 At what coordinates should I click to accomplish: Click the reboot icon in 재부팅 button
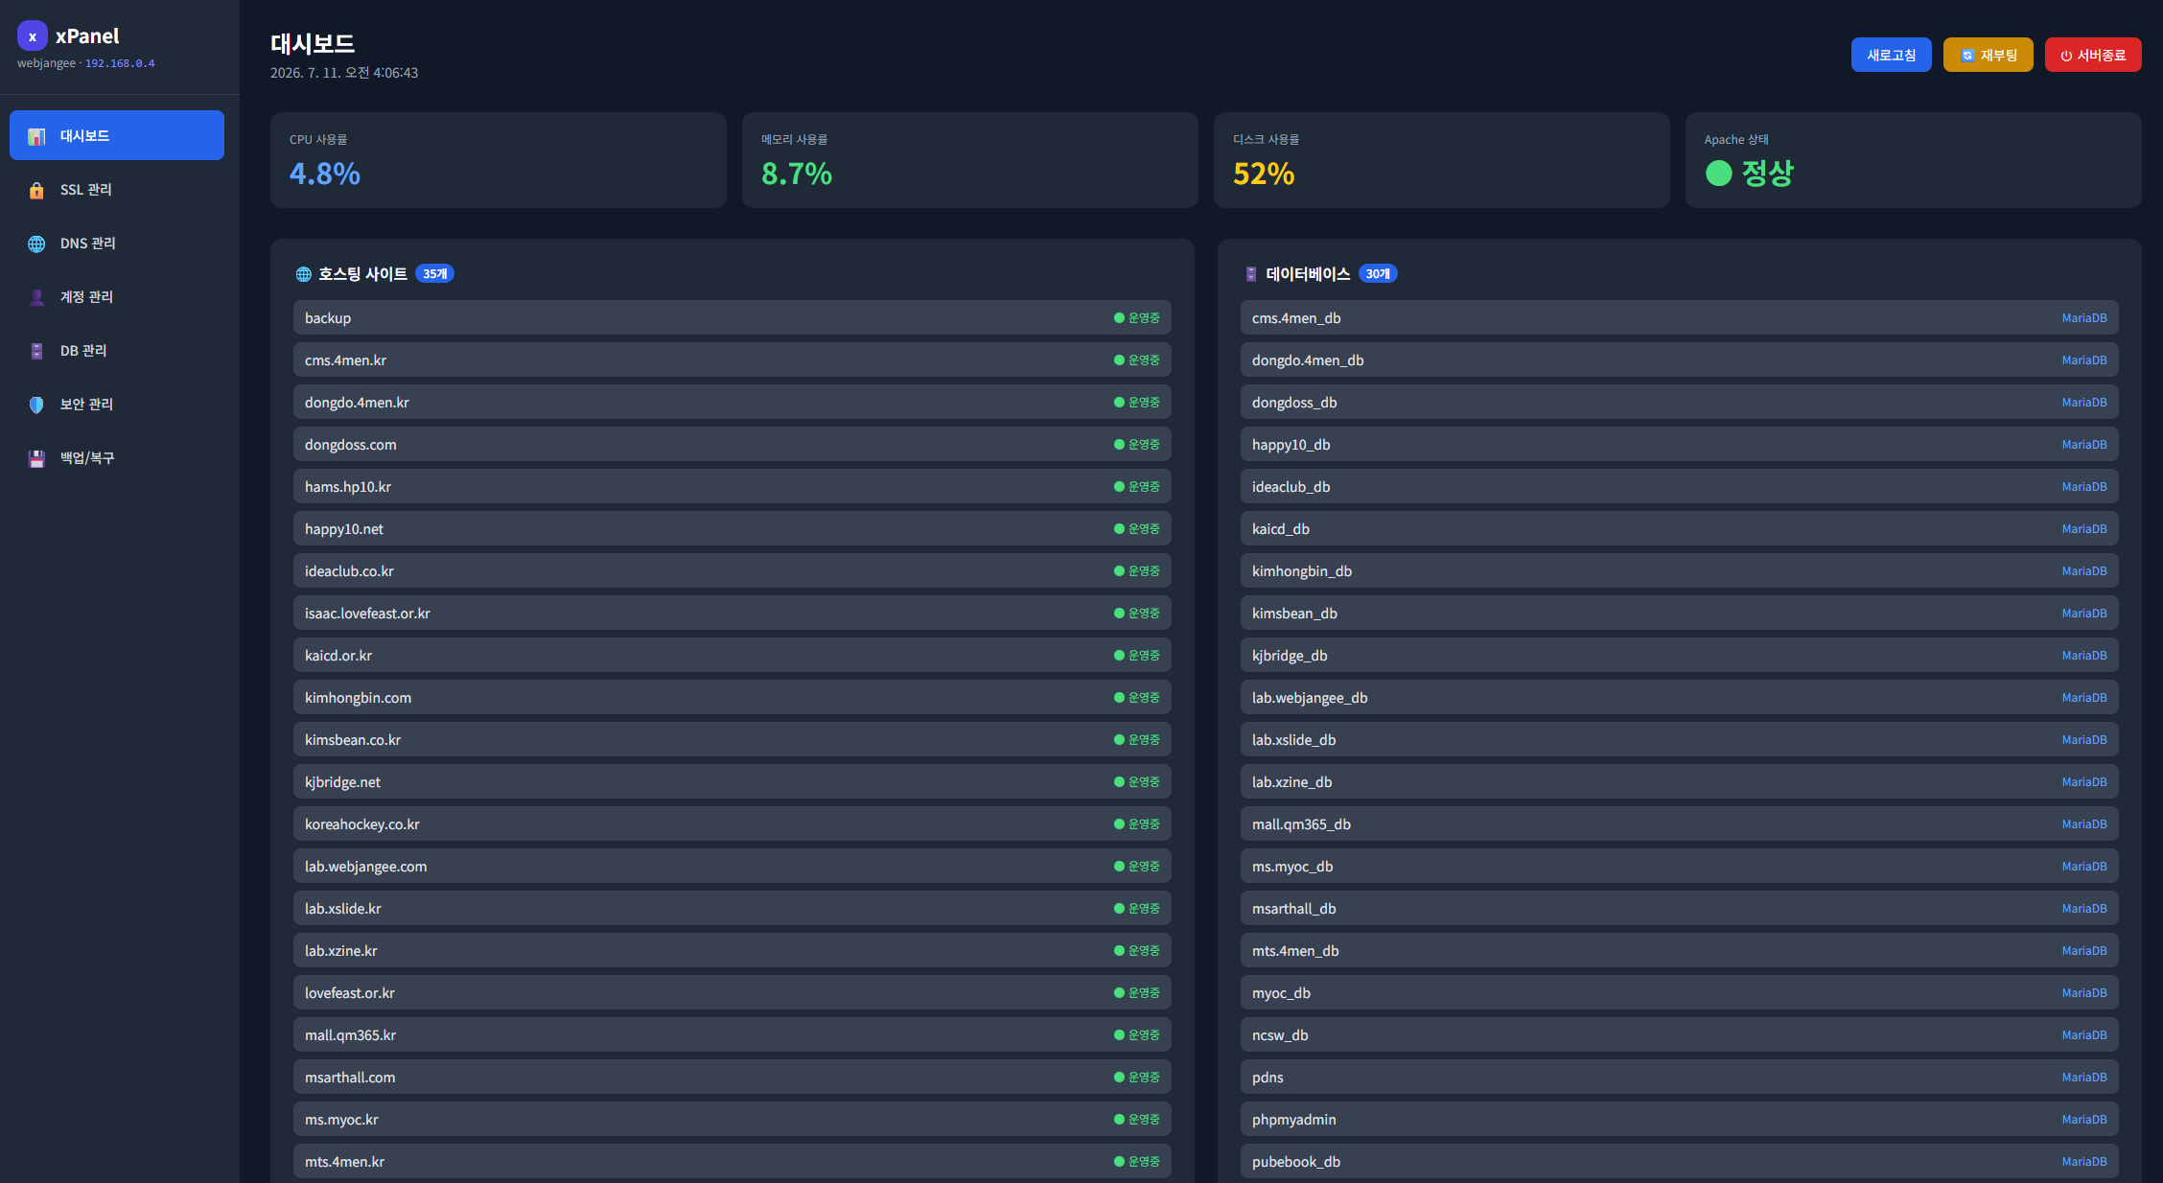coord(1967,56)
